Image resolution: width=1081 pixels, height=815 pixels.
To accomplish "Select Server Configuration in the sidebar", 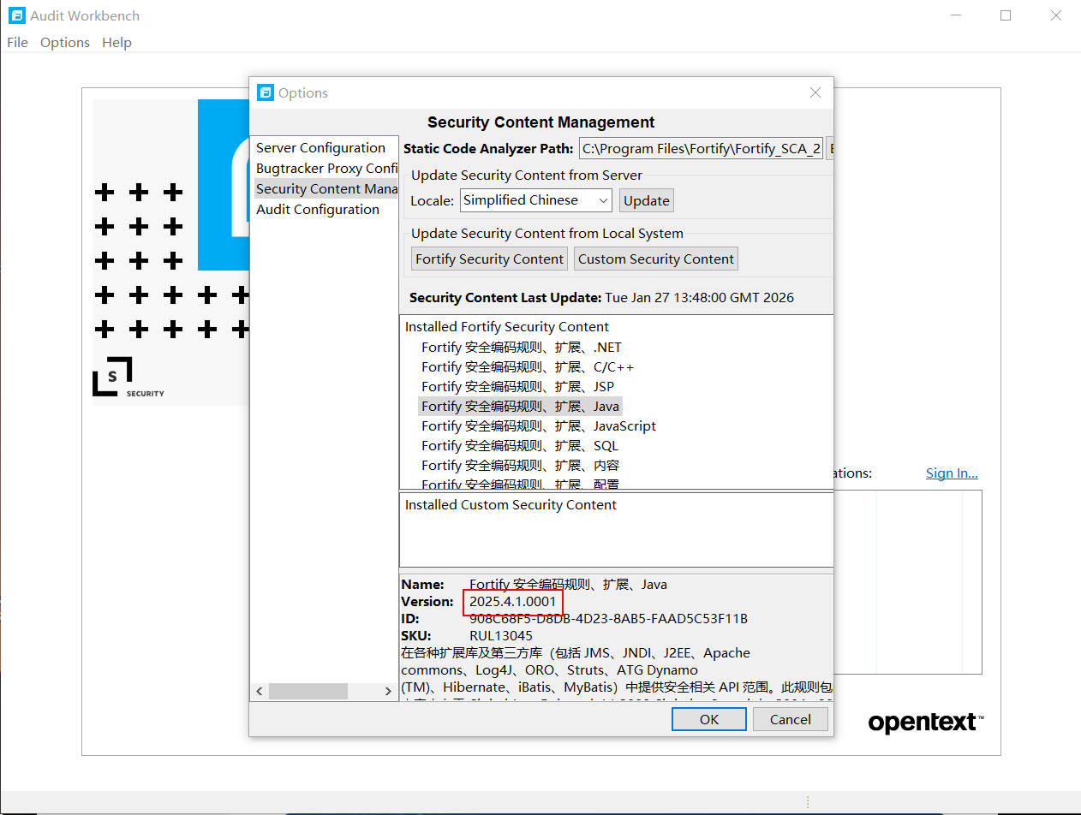I will coord(321,147).
